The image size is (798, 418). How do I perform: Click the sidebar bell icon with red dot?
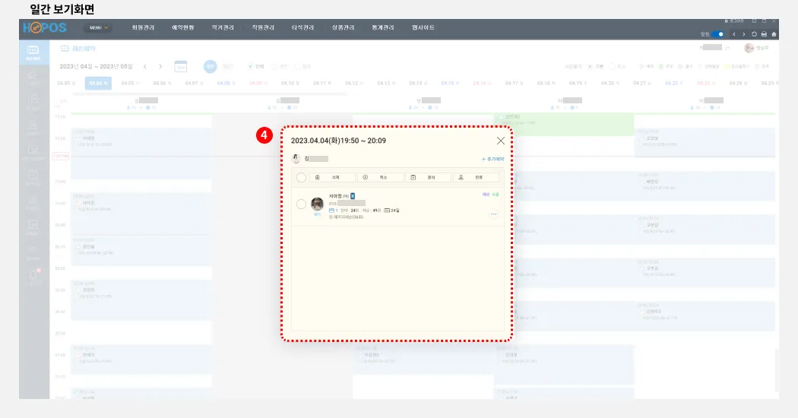[33, 275]
